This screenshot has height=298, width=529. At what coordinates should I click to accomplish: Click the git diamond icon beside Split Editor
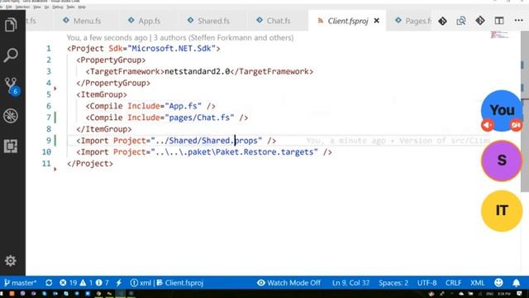480,21
